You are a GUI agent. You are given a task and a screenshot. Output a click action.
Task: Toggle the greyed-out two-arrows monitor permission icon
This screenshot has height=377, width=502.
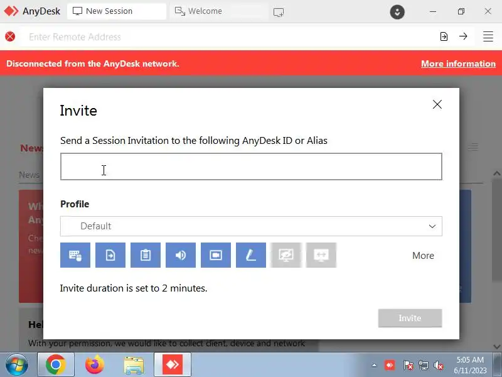[x=321, y=255]
